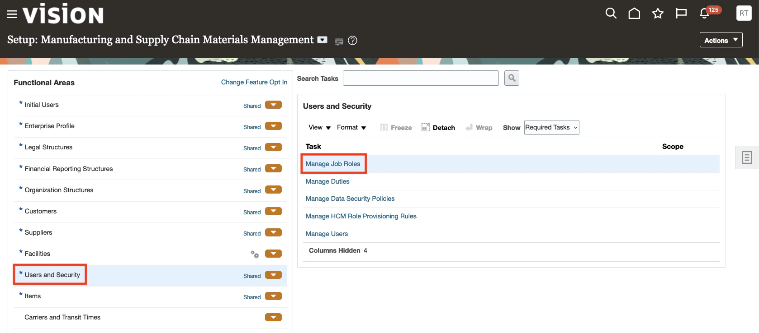Select Legal Structures functional area

click(48, 147)
